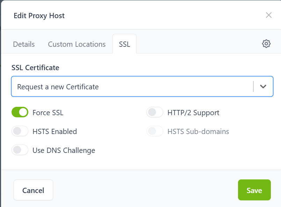
Task: Turn off the Force SSL switch
Action: click(x=20, y=112)
